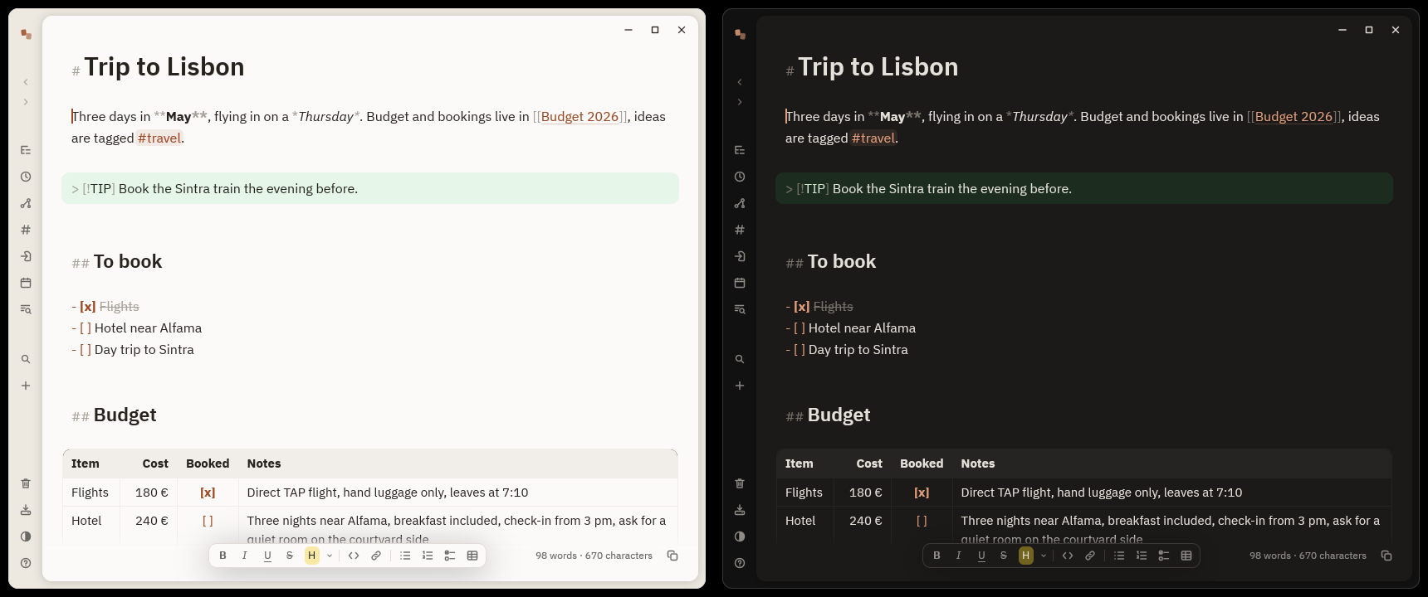Open recent history clock icon in light sidebar
This screenshot has width=1428, height=597.
[x=26, y=177]
